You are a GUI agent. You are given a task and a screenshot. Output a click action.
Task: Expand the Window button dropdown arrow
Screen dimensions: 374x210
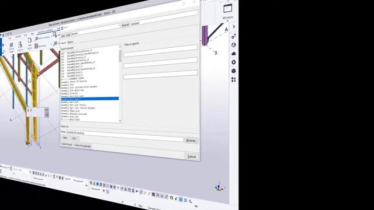[x=228, y=21]
